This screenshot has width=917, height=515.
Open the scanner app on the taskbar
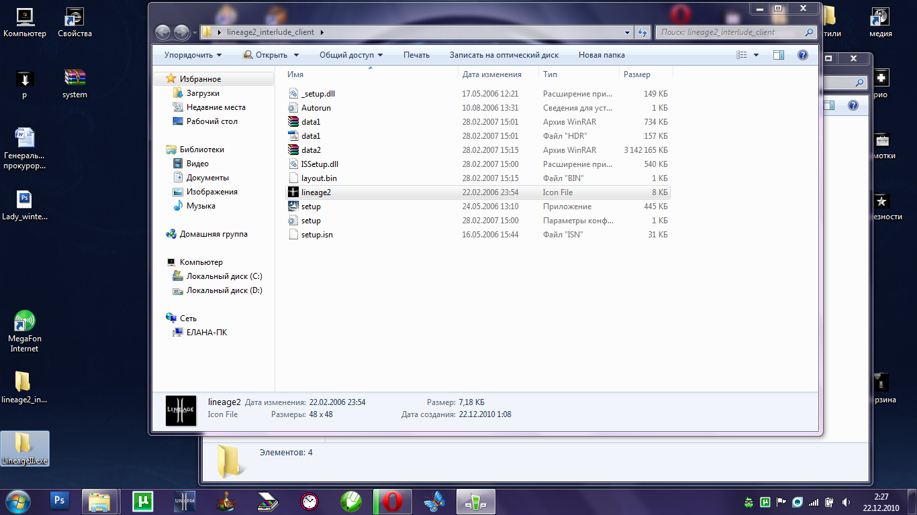click(x=268, y=500)
